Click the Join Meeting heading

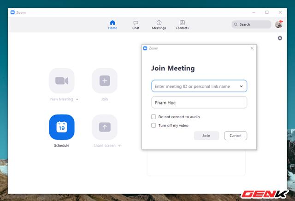[x=173, y=68]
